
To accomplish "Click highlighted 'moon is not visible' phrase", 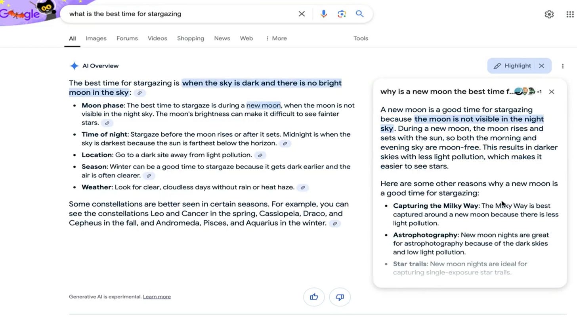I will 479,119.
